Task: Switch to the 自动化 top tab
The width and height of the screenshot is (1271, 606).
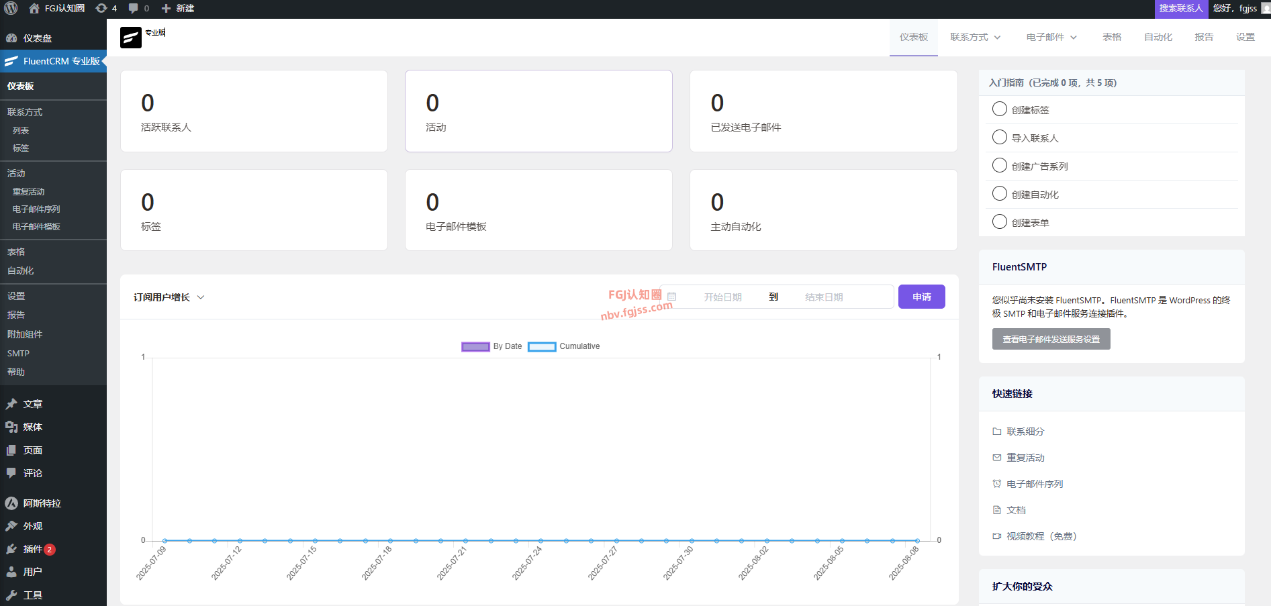Action: 1158,37
